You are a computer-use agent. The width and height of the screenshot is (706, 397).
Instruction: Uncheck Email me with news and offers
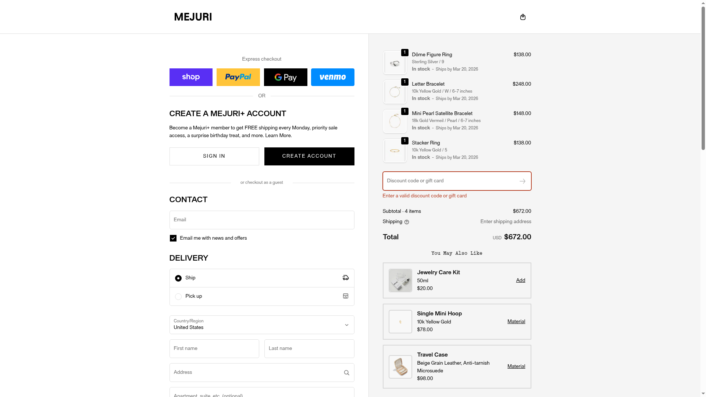click(173, 238)
